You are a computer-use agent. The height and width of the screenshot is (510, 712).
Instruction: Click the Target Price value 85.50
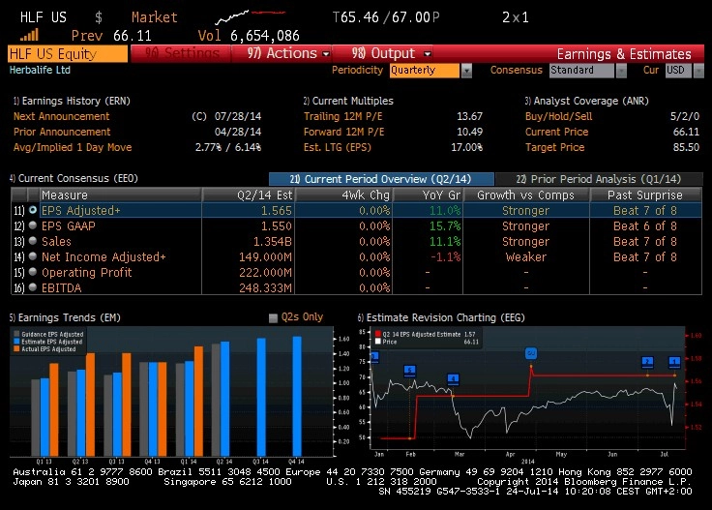click(x=686, y=147)
